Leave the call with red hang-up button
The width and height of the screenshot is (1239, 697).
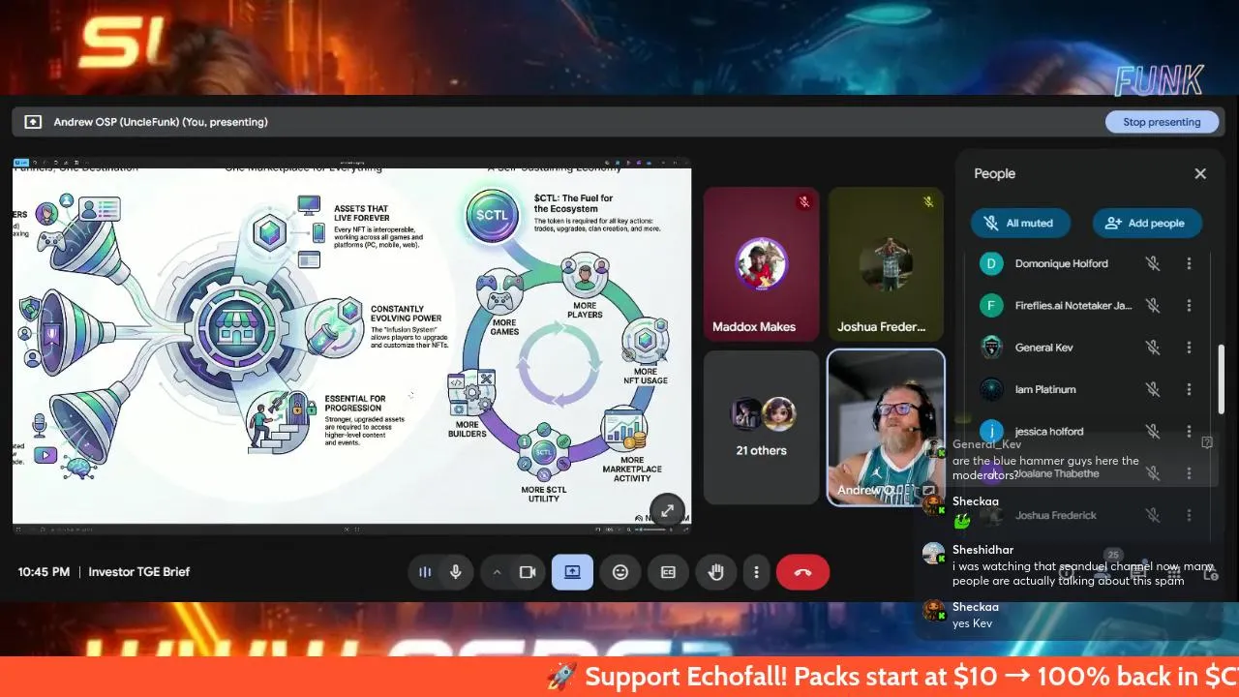[x=802, y=572]
